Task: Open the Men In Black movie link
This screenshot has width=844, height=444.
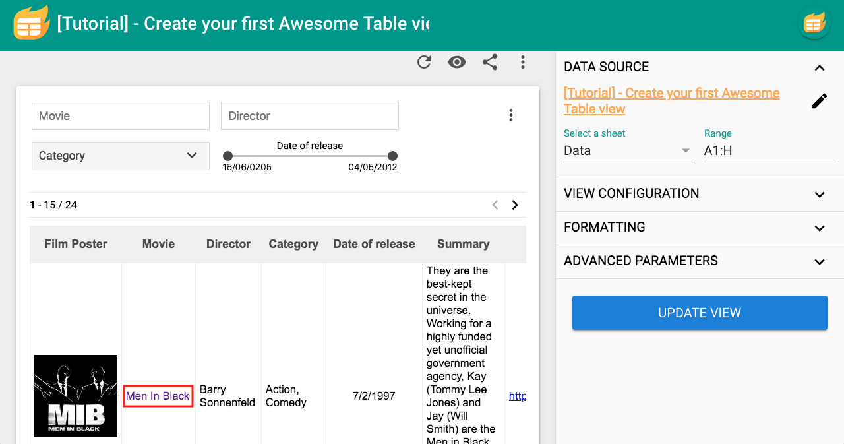Action: tap(158, 396)
